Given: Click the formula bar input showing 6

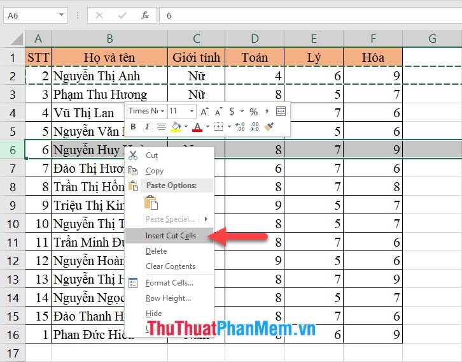Looking at the screenshot, I should (311, 15).
